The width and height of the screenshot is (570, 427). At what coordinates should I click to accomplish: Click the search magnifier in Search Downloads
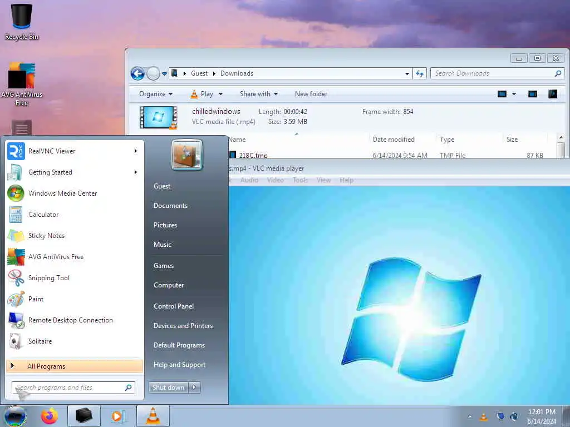click(x=558, y=74)
